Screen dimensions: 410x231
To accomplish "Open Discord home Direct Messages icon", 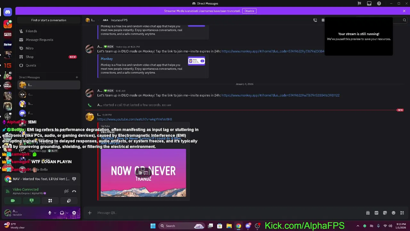I will click(x=8, y=12).
